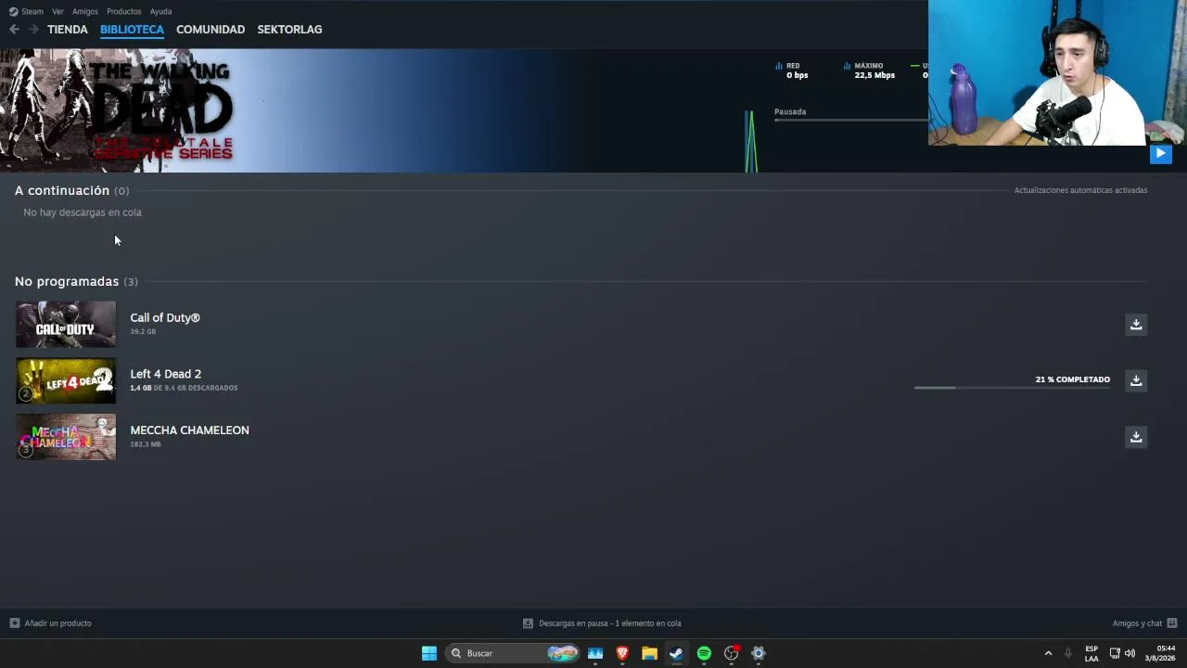Click 'Añadir un producto' link
Viewport: 1187px width, 668px height.
[x=57, y=623]
